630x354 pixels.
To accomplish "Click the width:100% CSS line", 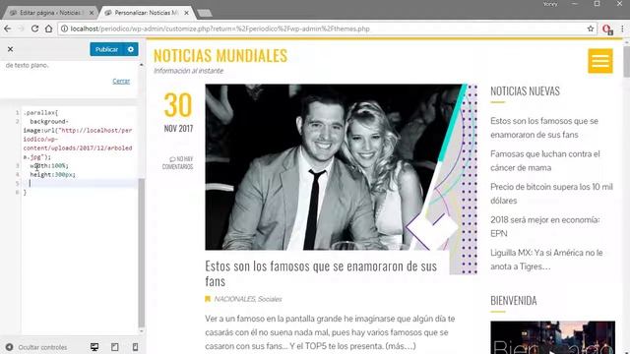I will [x=49, y=166].
